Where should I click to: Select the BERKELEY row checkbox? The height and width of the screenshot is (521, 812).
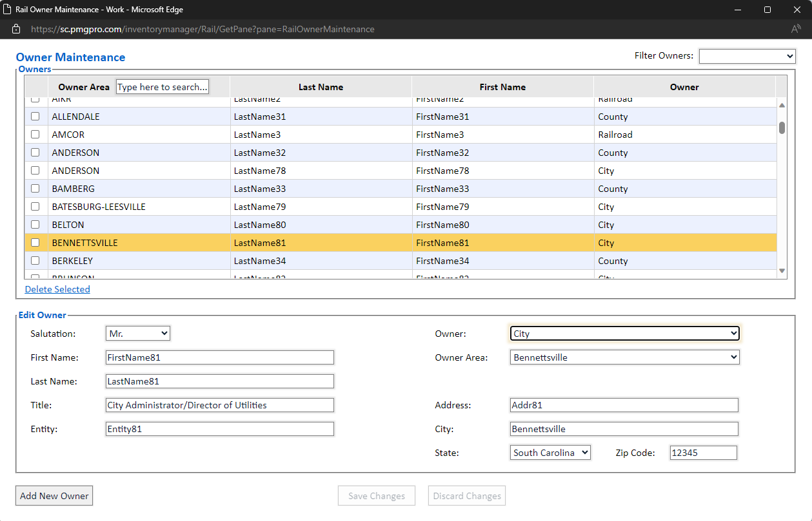[x=35, y=261]
